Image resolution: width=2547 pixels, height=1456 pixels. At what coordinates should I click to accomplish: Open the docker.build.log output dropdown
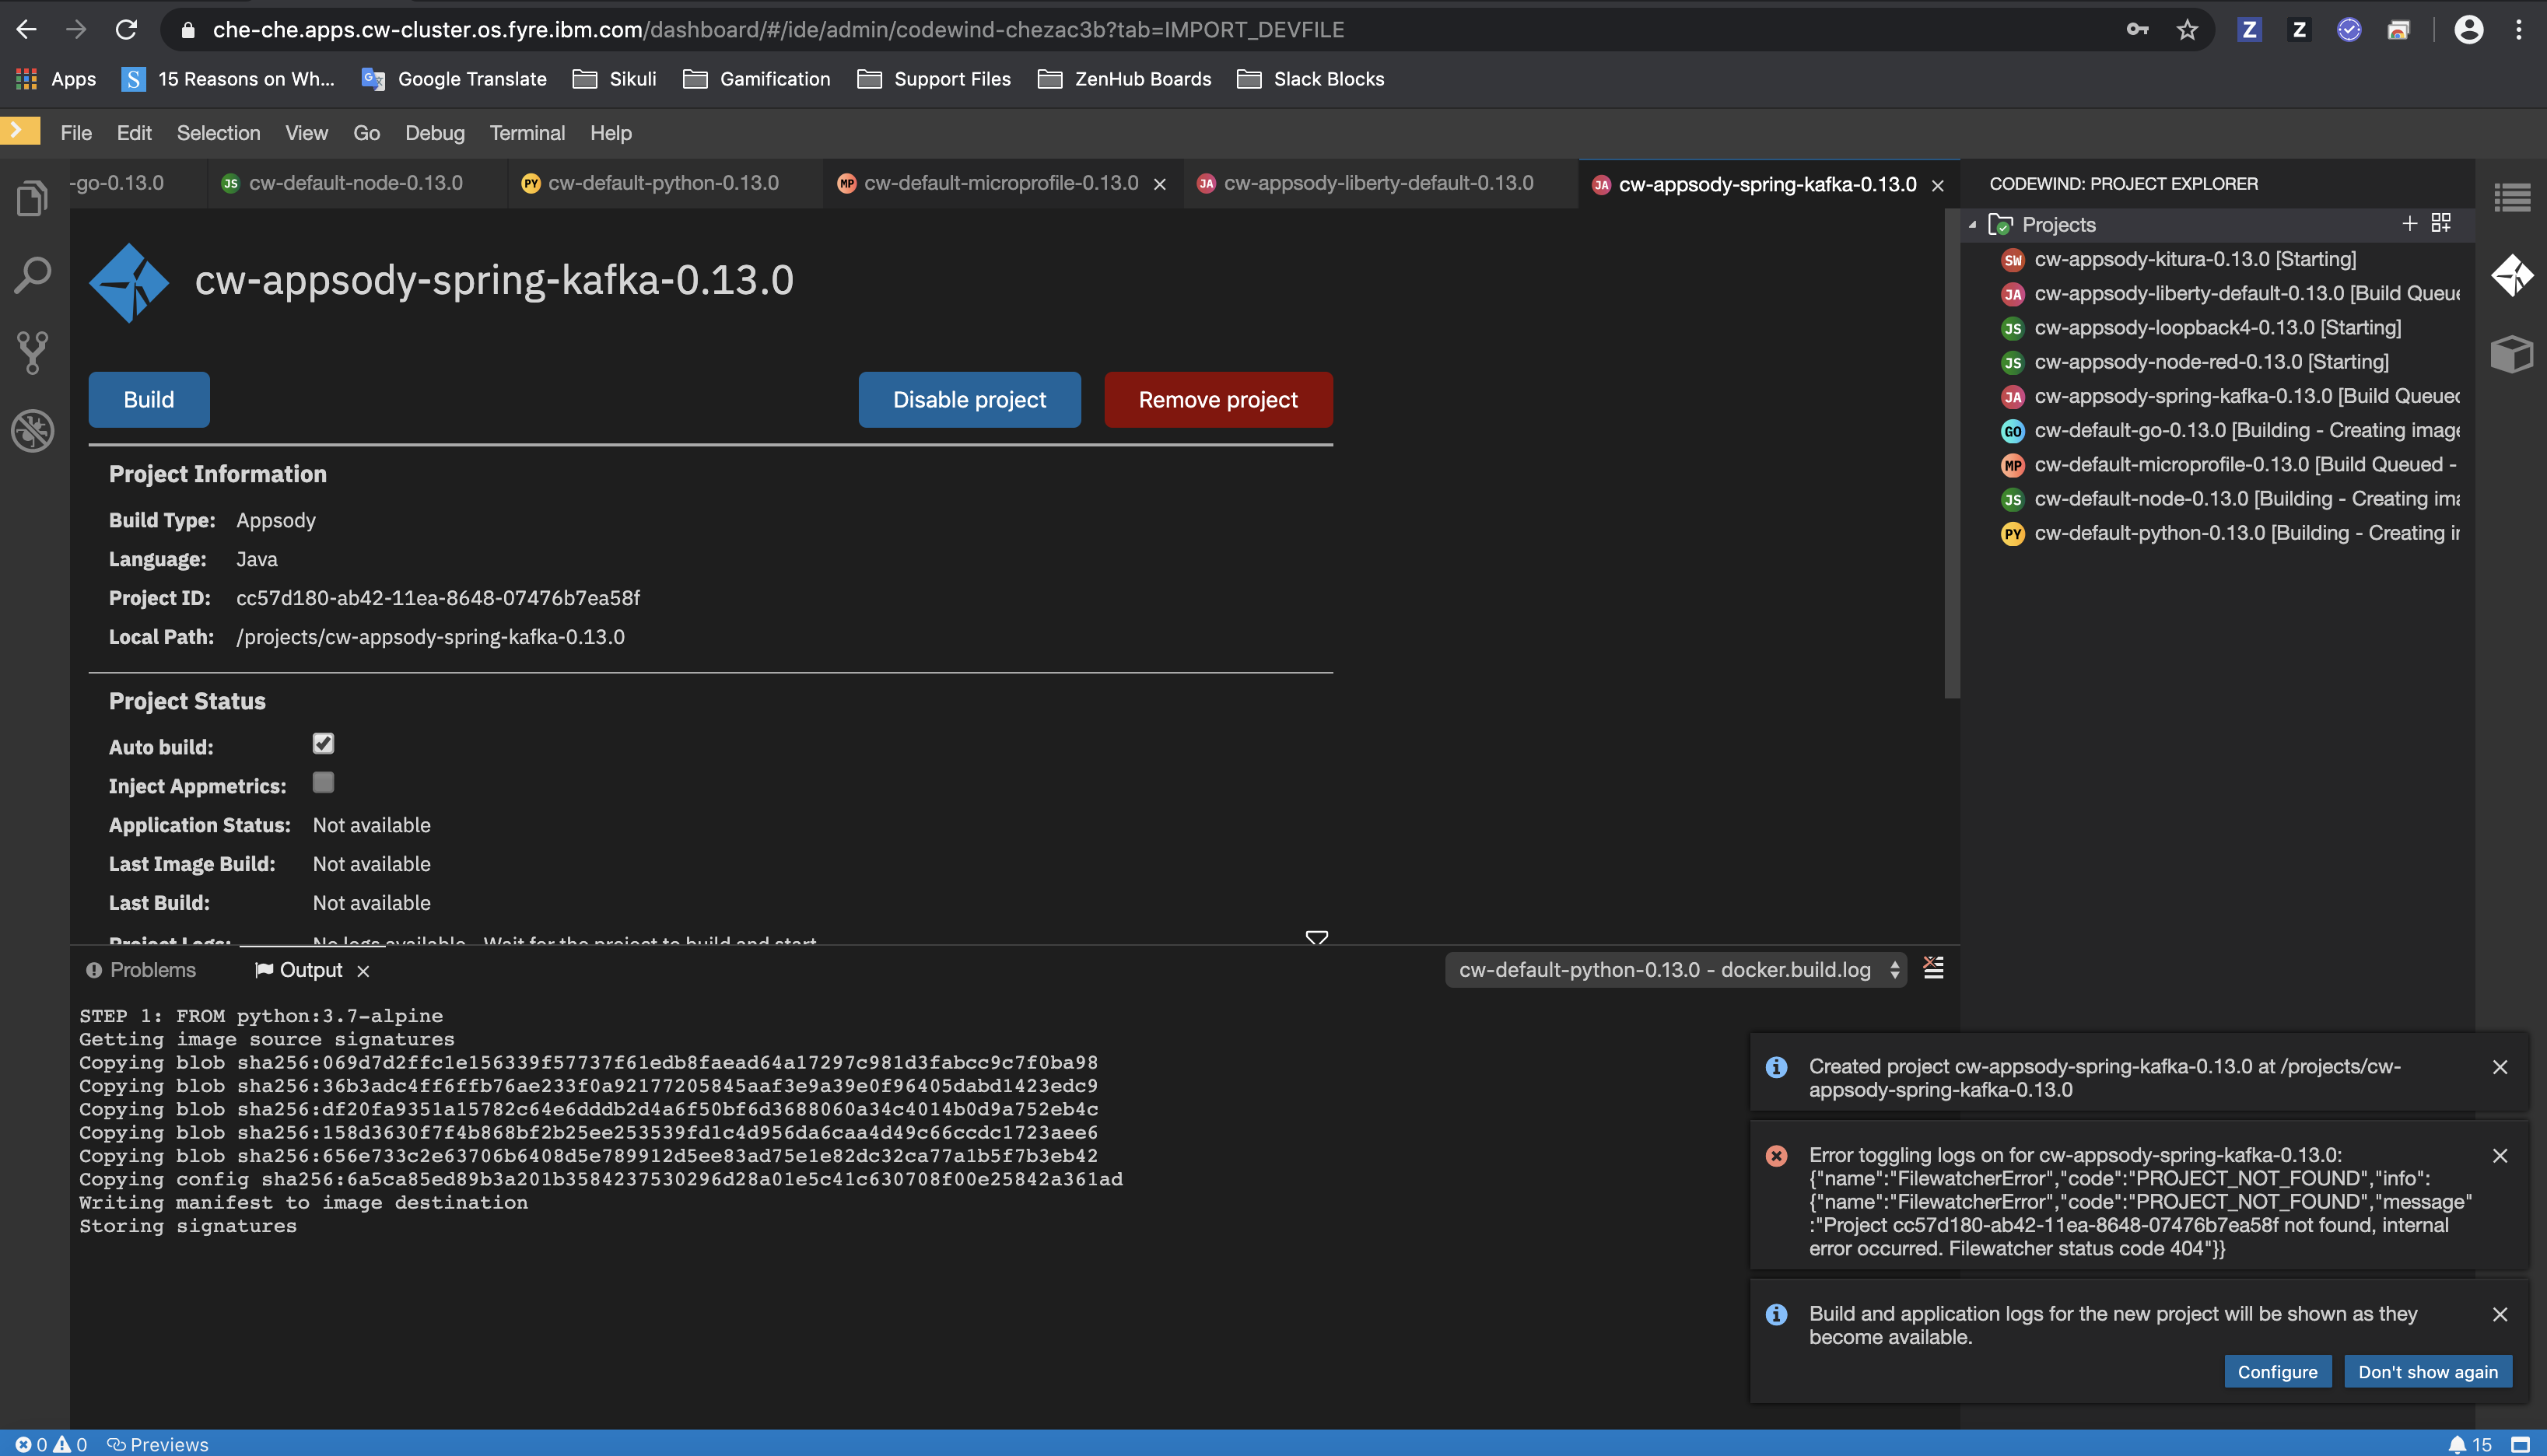[1674, 969]
